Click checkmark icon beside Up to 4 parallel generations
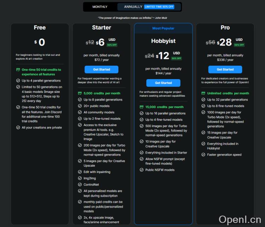This screenshot has width=265, height=227. click(x=18, y=80)
